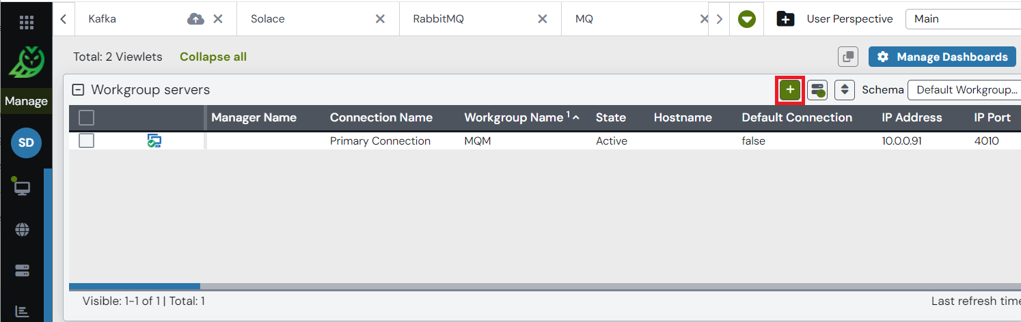Open the green circular dropdown tab list
The image size is (1021, 322).
click(747, 20)
